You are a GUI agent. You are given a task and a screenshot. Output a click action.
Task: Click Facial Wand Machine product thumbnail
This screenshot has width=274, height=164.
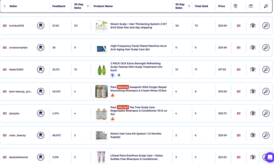(101, 48)
